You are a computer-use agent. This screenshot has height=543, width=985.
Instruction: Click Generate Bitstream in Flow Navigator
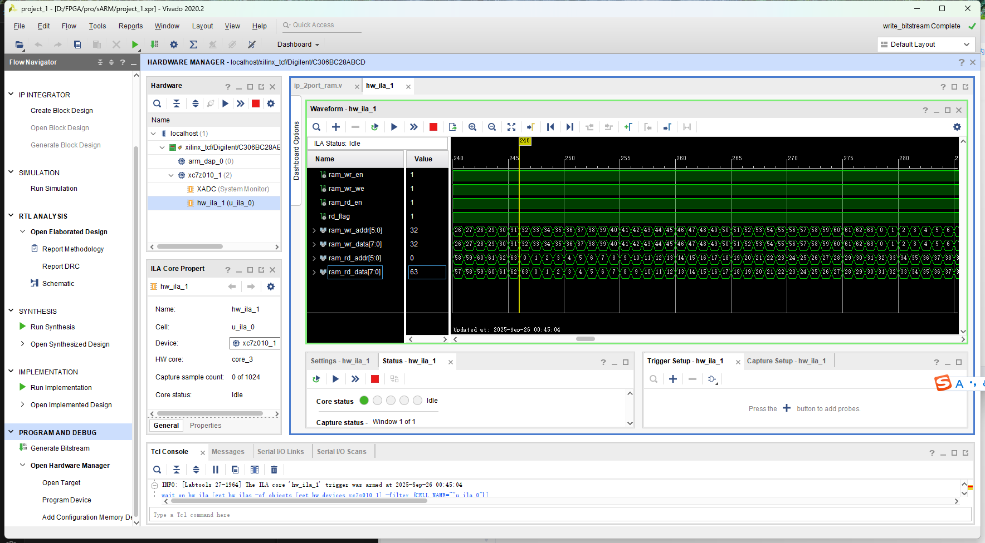pos(60,448)
